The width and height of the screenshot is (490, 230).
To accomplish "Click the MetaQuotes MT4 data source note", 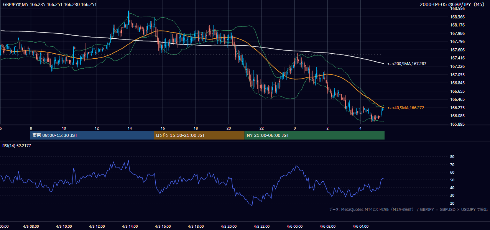I will pyautogui.click(x=408, y=209).
